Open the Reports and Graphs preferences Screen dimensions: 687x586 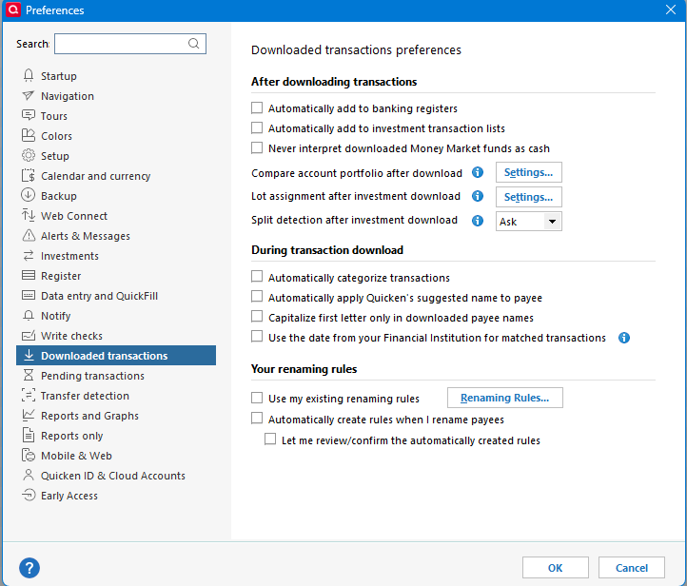[x=89, y=416]
